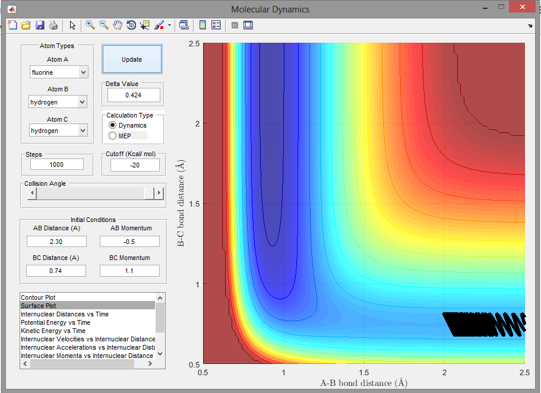Screen dimensions: 541x393
Task: Print the figure using printer icon
Action: [x=53, y=25]
